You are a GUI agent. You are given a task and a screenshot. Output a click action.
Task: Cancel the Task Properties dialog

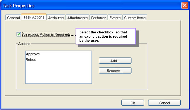pyautogui.click(x=164, y=103)
